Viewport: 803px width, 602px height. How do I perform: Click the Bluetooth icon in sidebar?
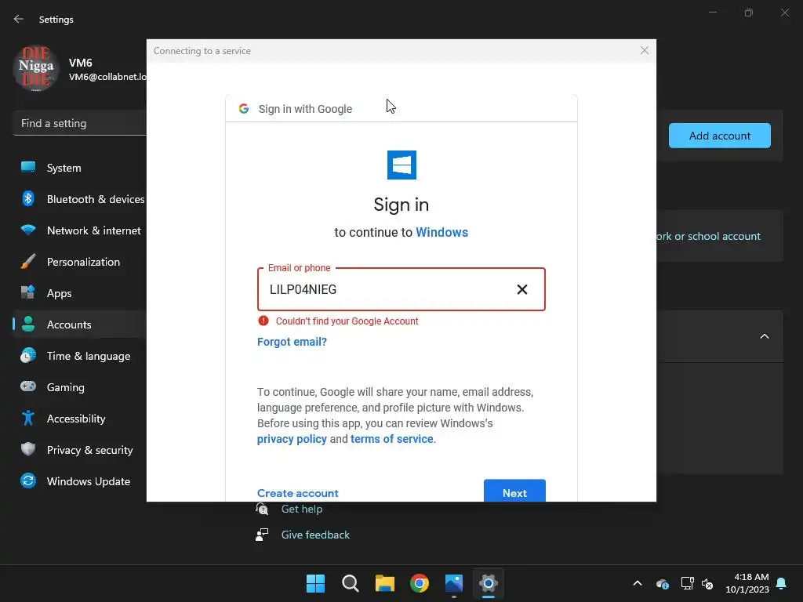point(28,198)
